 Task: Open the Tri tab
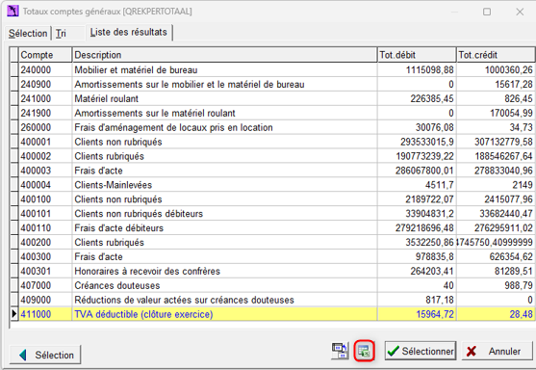[61, 33]
